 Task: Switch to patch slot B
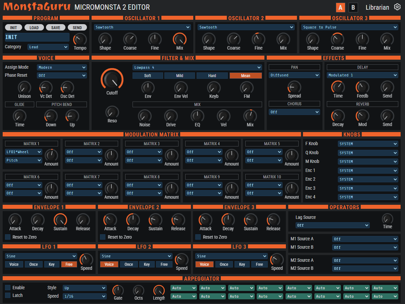point(353,8)
